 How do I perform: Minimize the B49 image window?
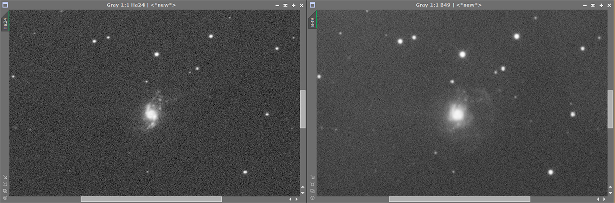coord(584,5)
